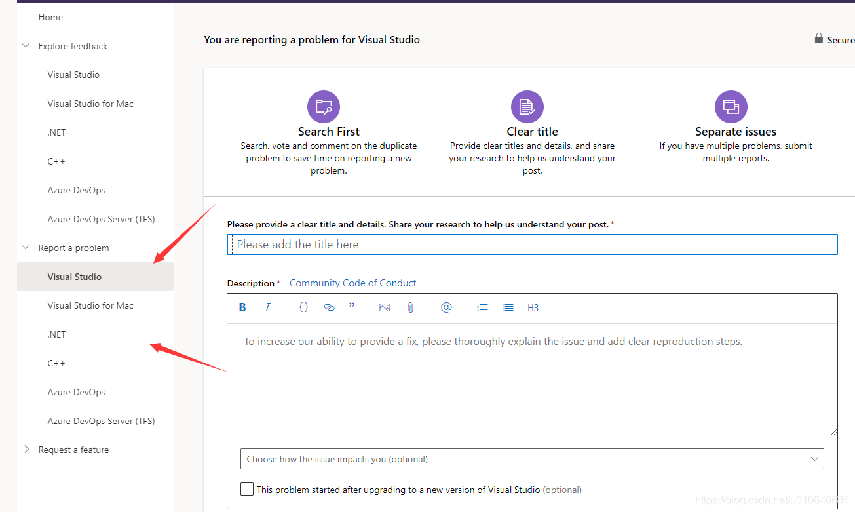
Task: Expand the Request a feature section chevron
Action: coord(26,450)
